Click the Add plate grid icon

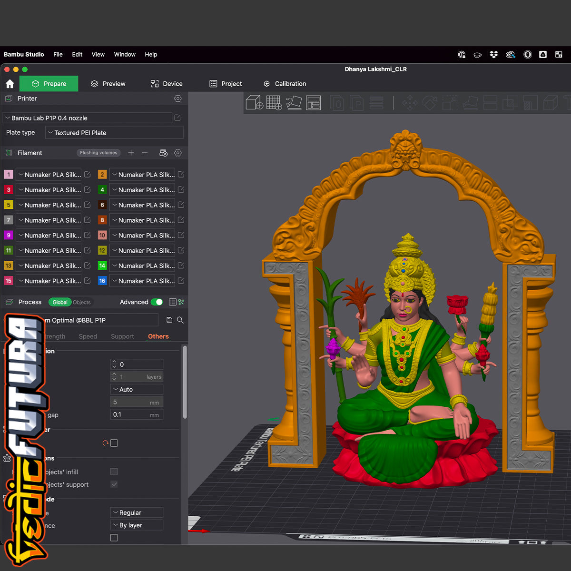pos(274,102)
